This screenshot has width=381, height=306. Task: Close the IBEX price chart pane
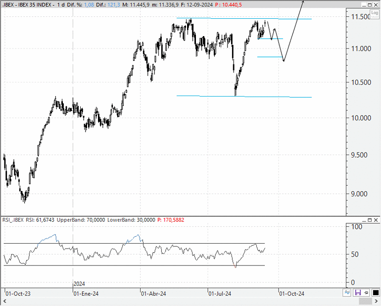pos(376,5)
